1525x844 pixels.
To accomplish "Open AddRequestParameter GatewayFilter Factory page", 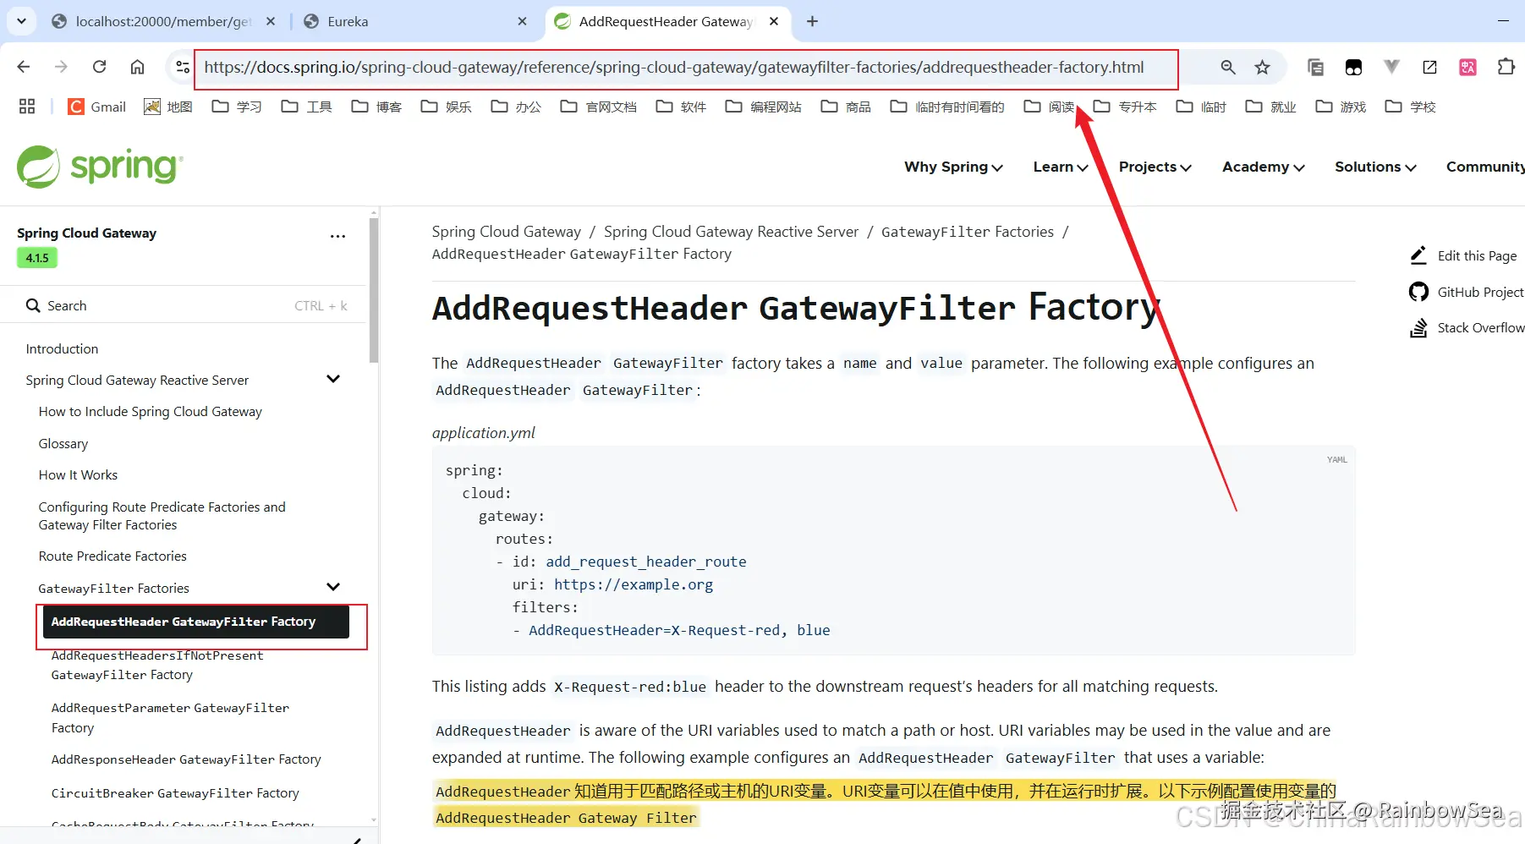I will (x=170, y=717).
